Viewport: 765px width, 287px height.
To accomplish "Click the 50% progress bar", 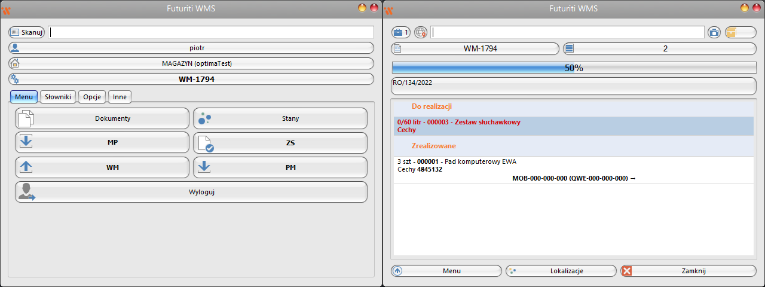I will point(573,68).
